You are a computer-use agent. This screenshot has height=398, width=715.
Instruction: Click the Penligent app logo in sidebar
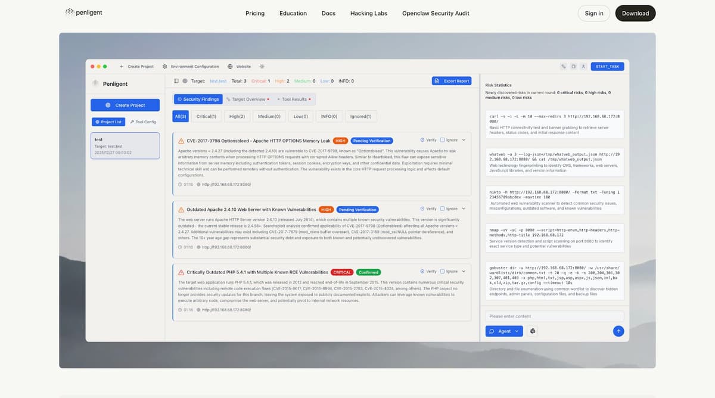coord(95,84)
